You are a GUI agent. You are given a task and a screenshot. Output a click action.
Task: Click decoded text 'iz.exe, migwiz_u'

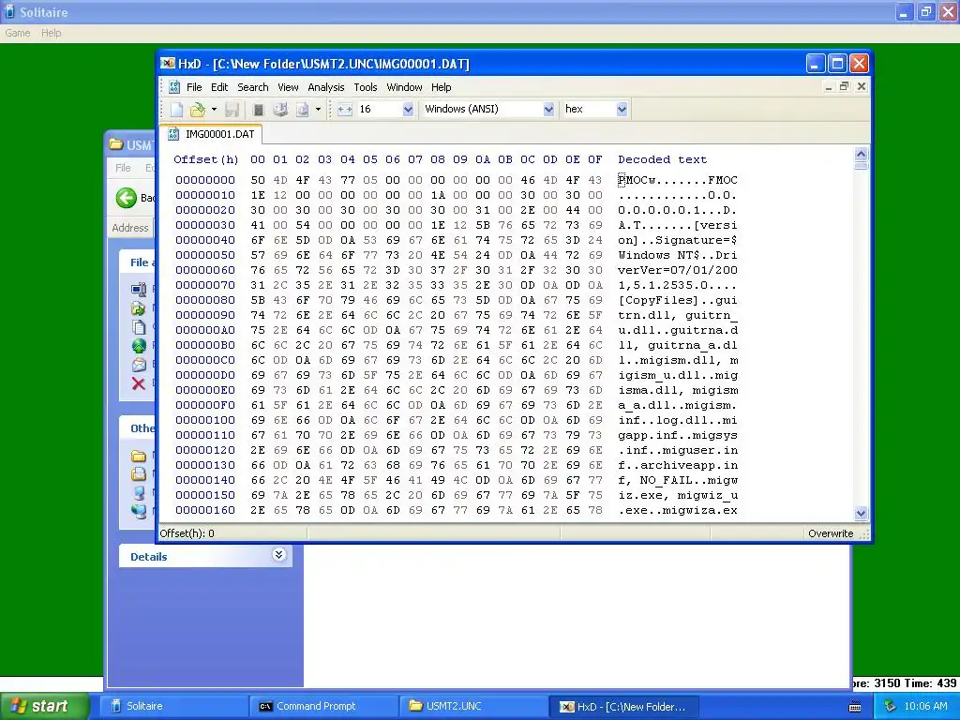tap(677, 495)
